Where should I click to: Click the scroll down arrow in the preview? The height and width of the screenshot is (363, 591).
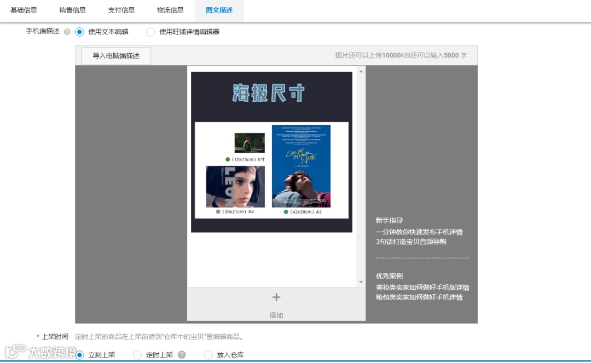pyautogui.click(x=361, y=282)
